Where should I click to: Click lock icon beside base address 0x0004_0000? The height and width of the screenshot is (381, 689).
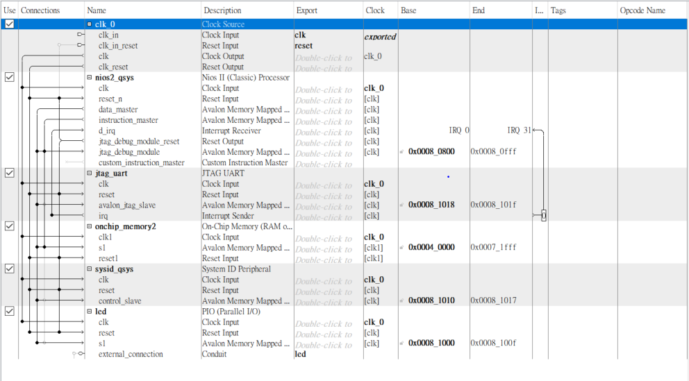tap(401, 248)
